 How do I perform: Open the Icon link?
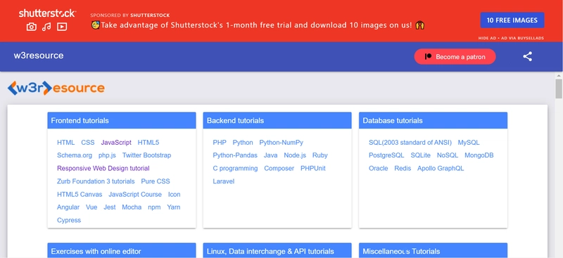click(174, 195)
